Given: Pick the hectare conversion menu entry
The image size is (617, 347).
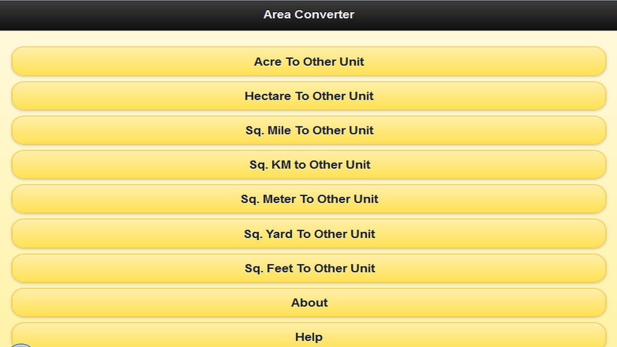Looking at the screenshot, I should 308,96.
